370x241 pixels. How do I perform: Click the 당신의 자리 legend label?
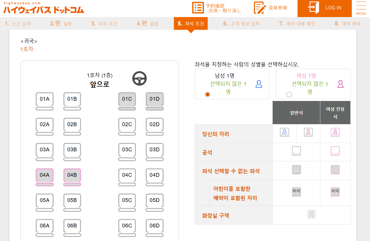coord(215,134)
